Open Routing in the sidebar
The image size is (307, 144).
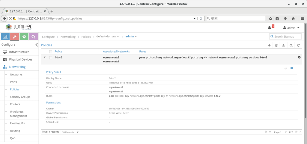pyautogui.click(x=15, y=131)
